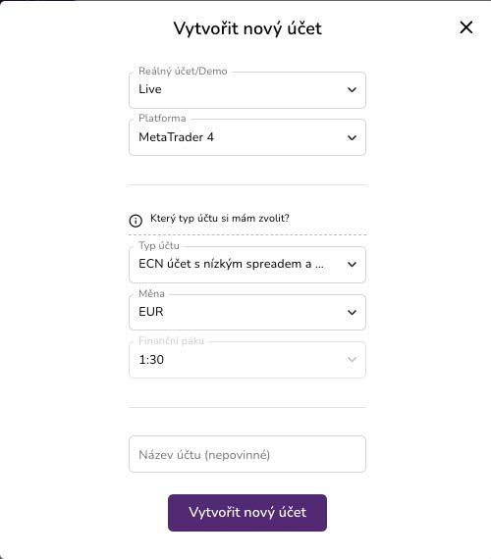Click the chevron next to ECN účet
The width and height of the screenshot is (491, 559).
tap(352, 264)
